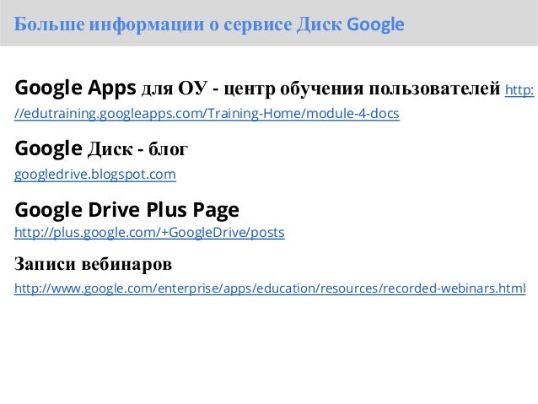This screenshot has width=538, height=404.
Task: Open the plus.google.com GoogleDrive posts link
Action: coord(149,233)
